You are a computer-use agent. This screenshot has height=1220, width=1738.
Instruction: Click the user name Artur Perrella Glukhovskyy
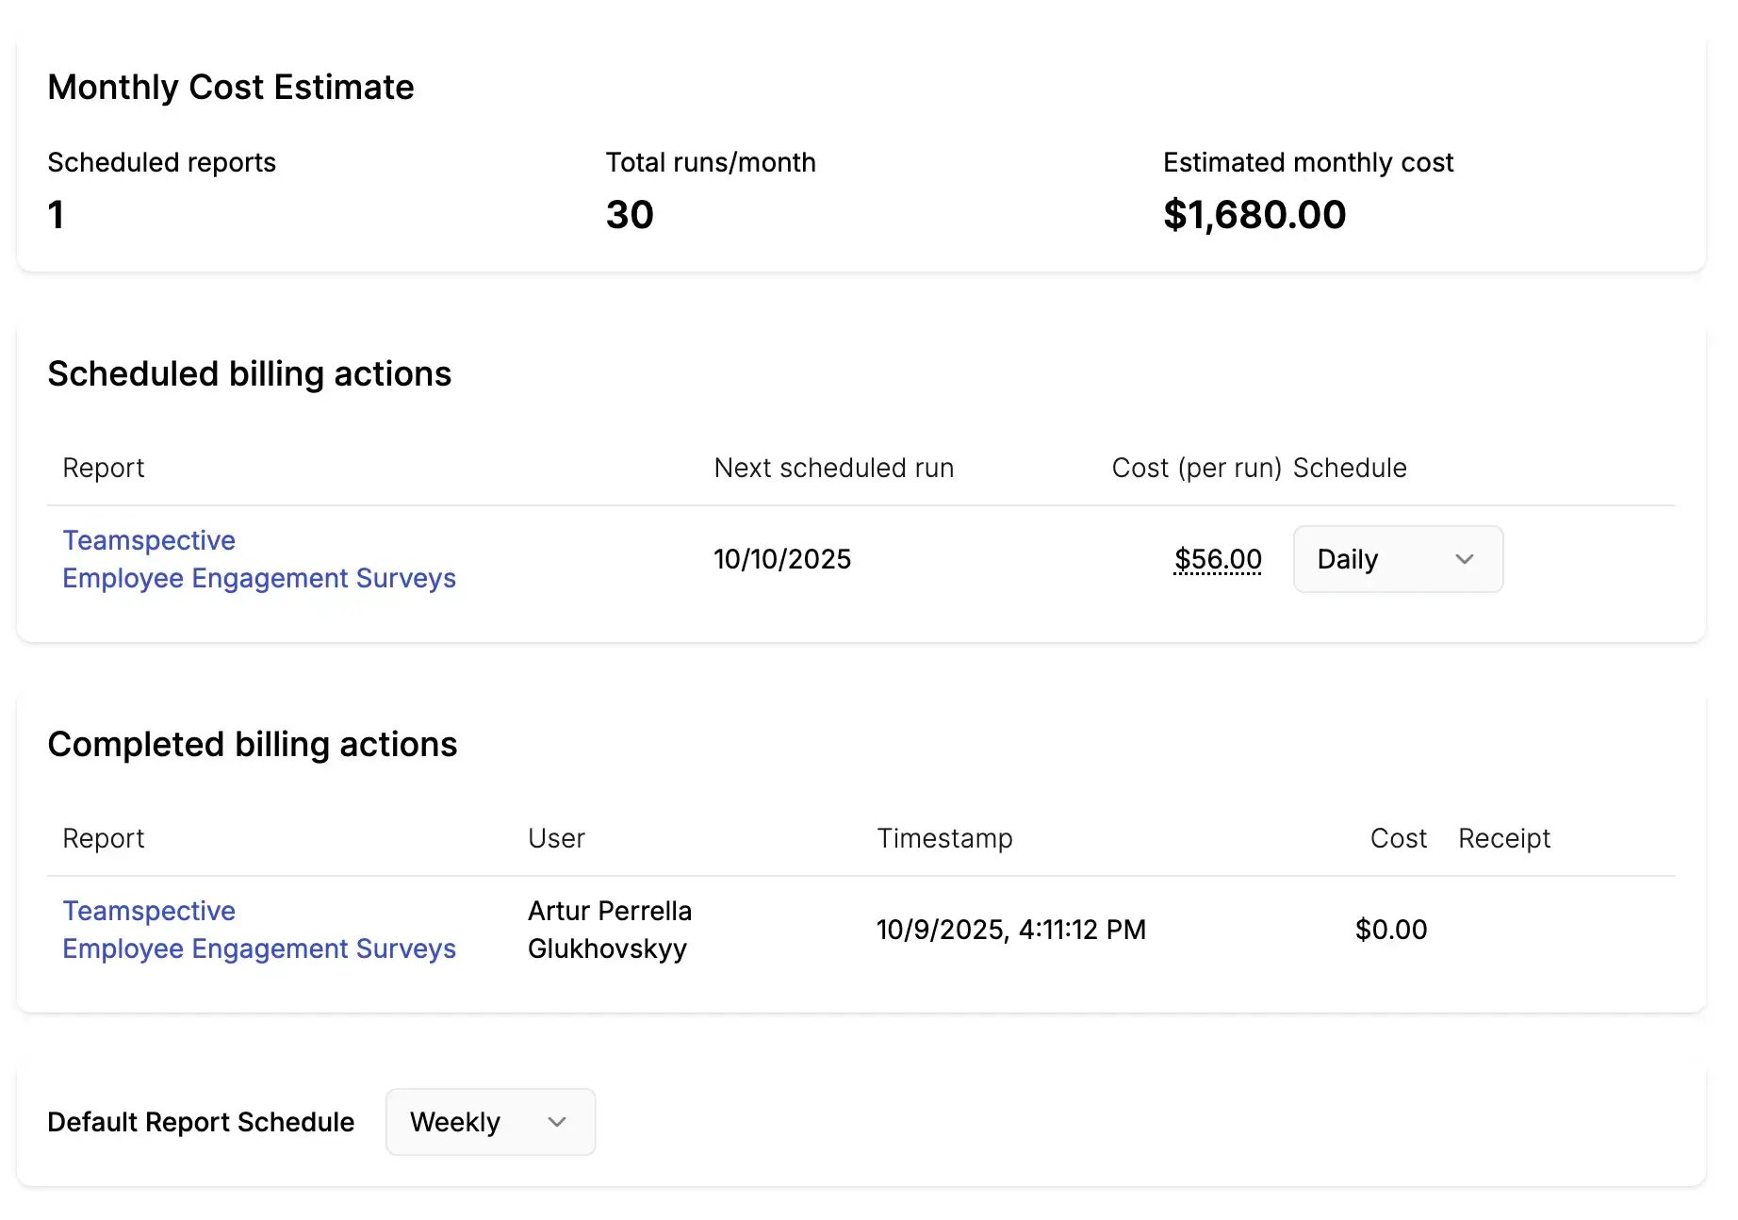609,930
